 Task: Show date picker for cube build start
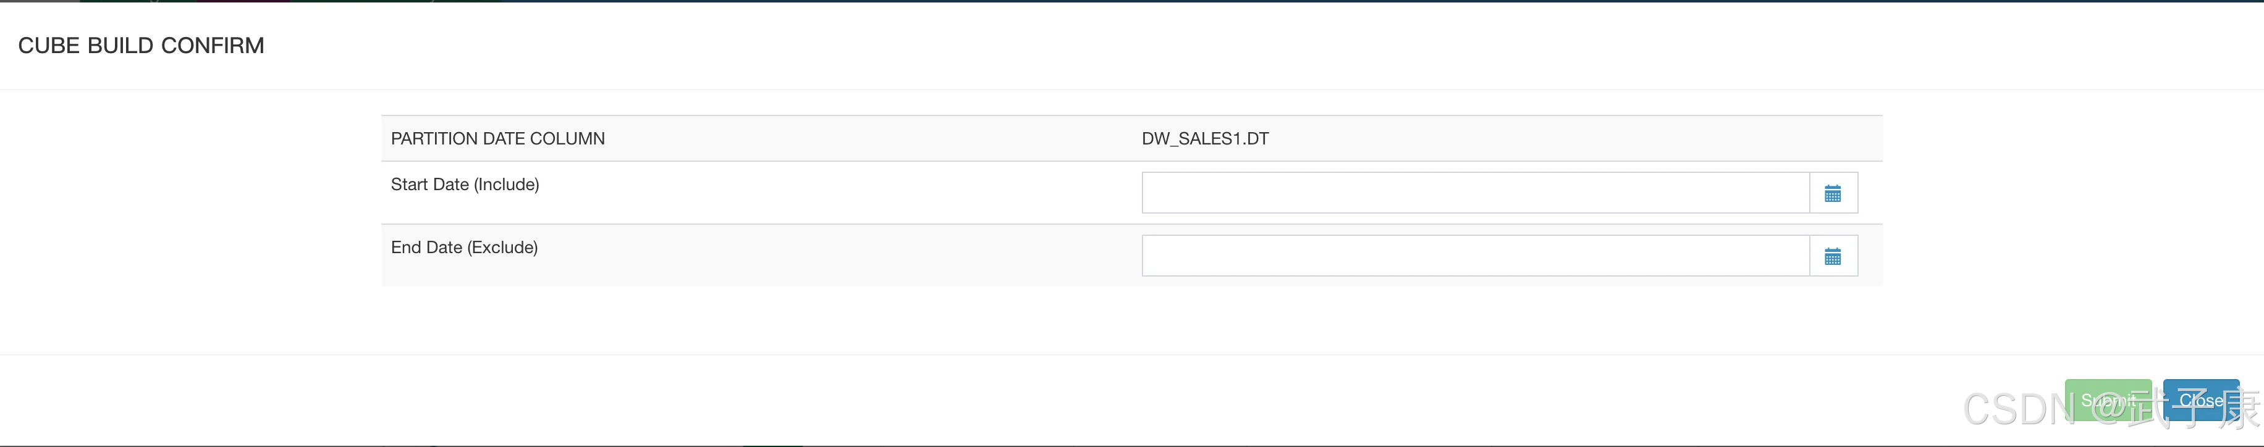click(x=1833, y=193)
